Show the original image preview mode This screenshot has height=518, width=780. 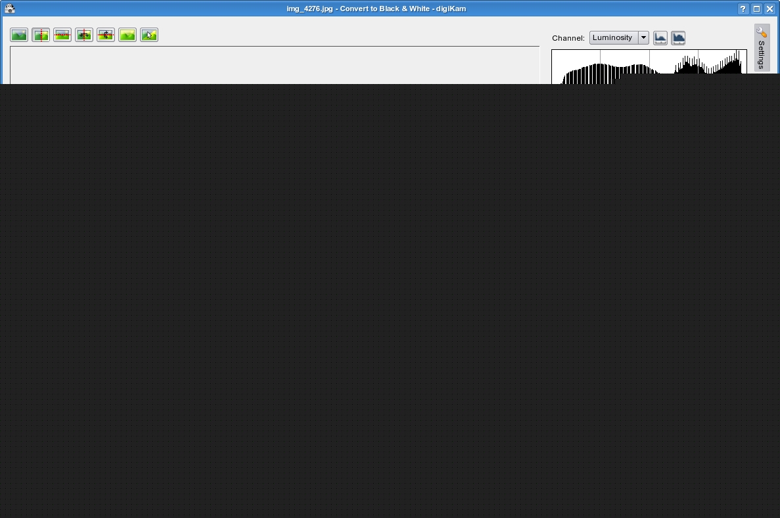click(19, 35)
